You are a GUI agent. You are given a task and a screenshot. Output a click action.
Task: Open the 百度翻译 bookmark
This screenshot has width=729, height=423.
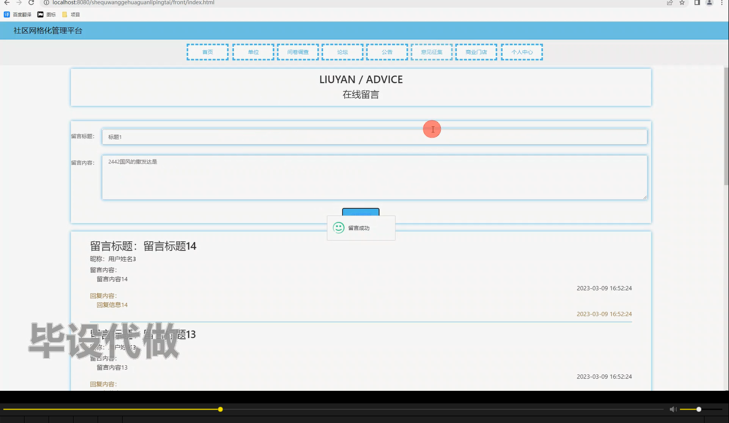(18, 14)
